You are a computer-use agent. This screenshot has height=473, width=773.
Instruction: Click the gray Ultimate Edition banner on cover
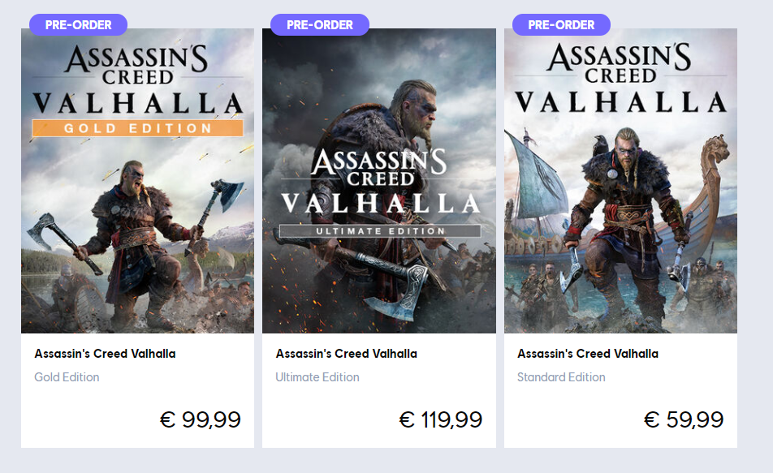click(x=379, y=231)
